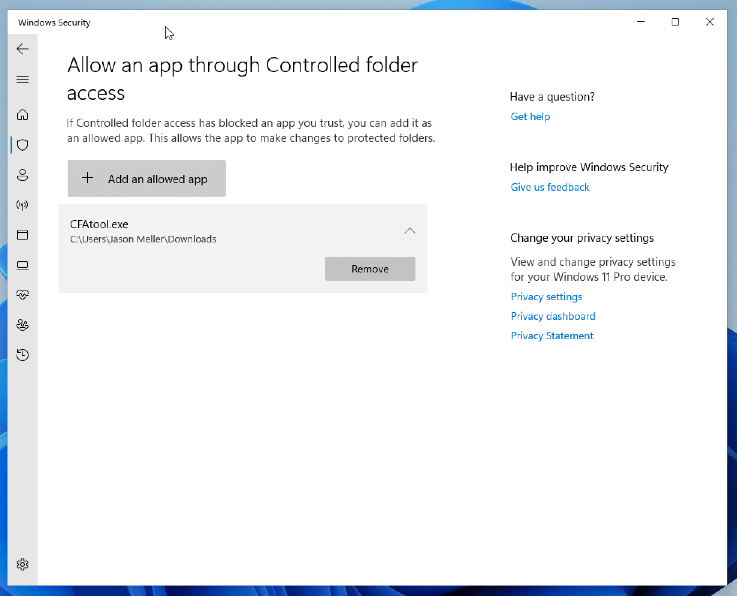Open the Home icon in sidebar

23,114
